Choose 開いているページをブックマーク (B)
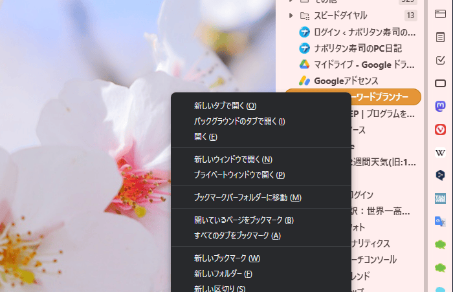 tap(261, 220)
